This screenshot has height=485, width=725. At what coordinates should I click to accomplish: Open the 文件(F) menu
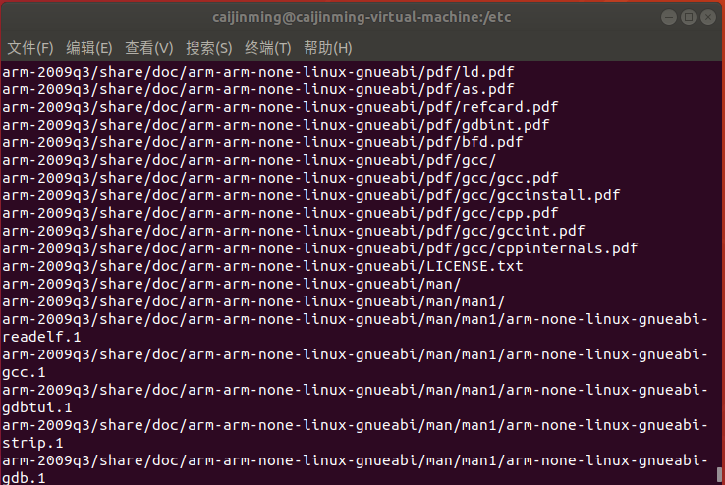click(30, 48)
